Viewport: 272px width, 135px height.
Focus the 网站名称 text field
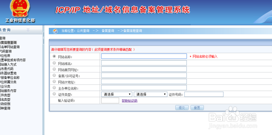click(x=144, y=56)
